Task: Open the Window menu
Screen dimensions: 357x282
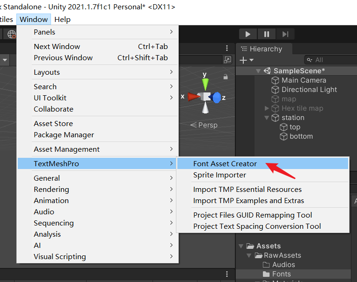Action: coord(34,19)
